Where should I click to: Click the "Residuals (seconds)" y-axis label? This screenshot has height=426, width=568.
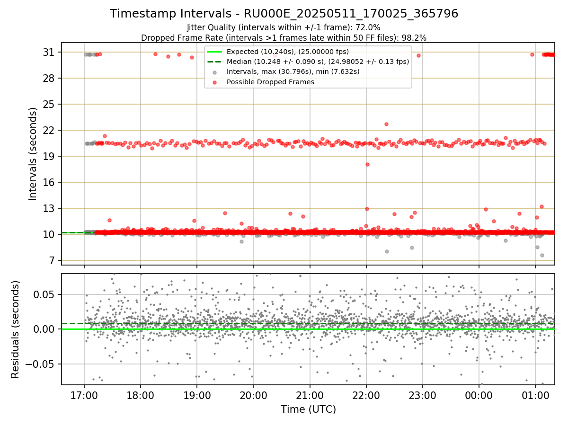coord(15,329)
